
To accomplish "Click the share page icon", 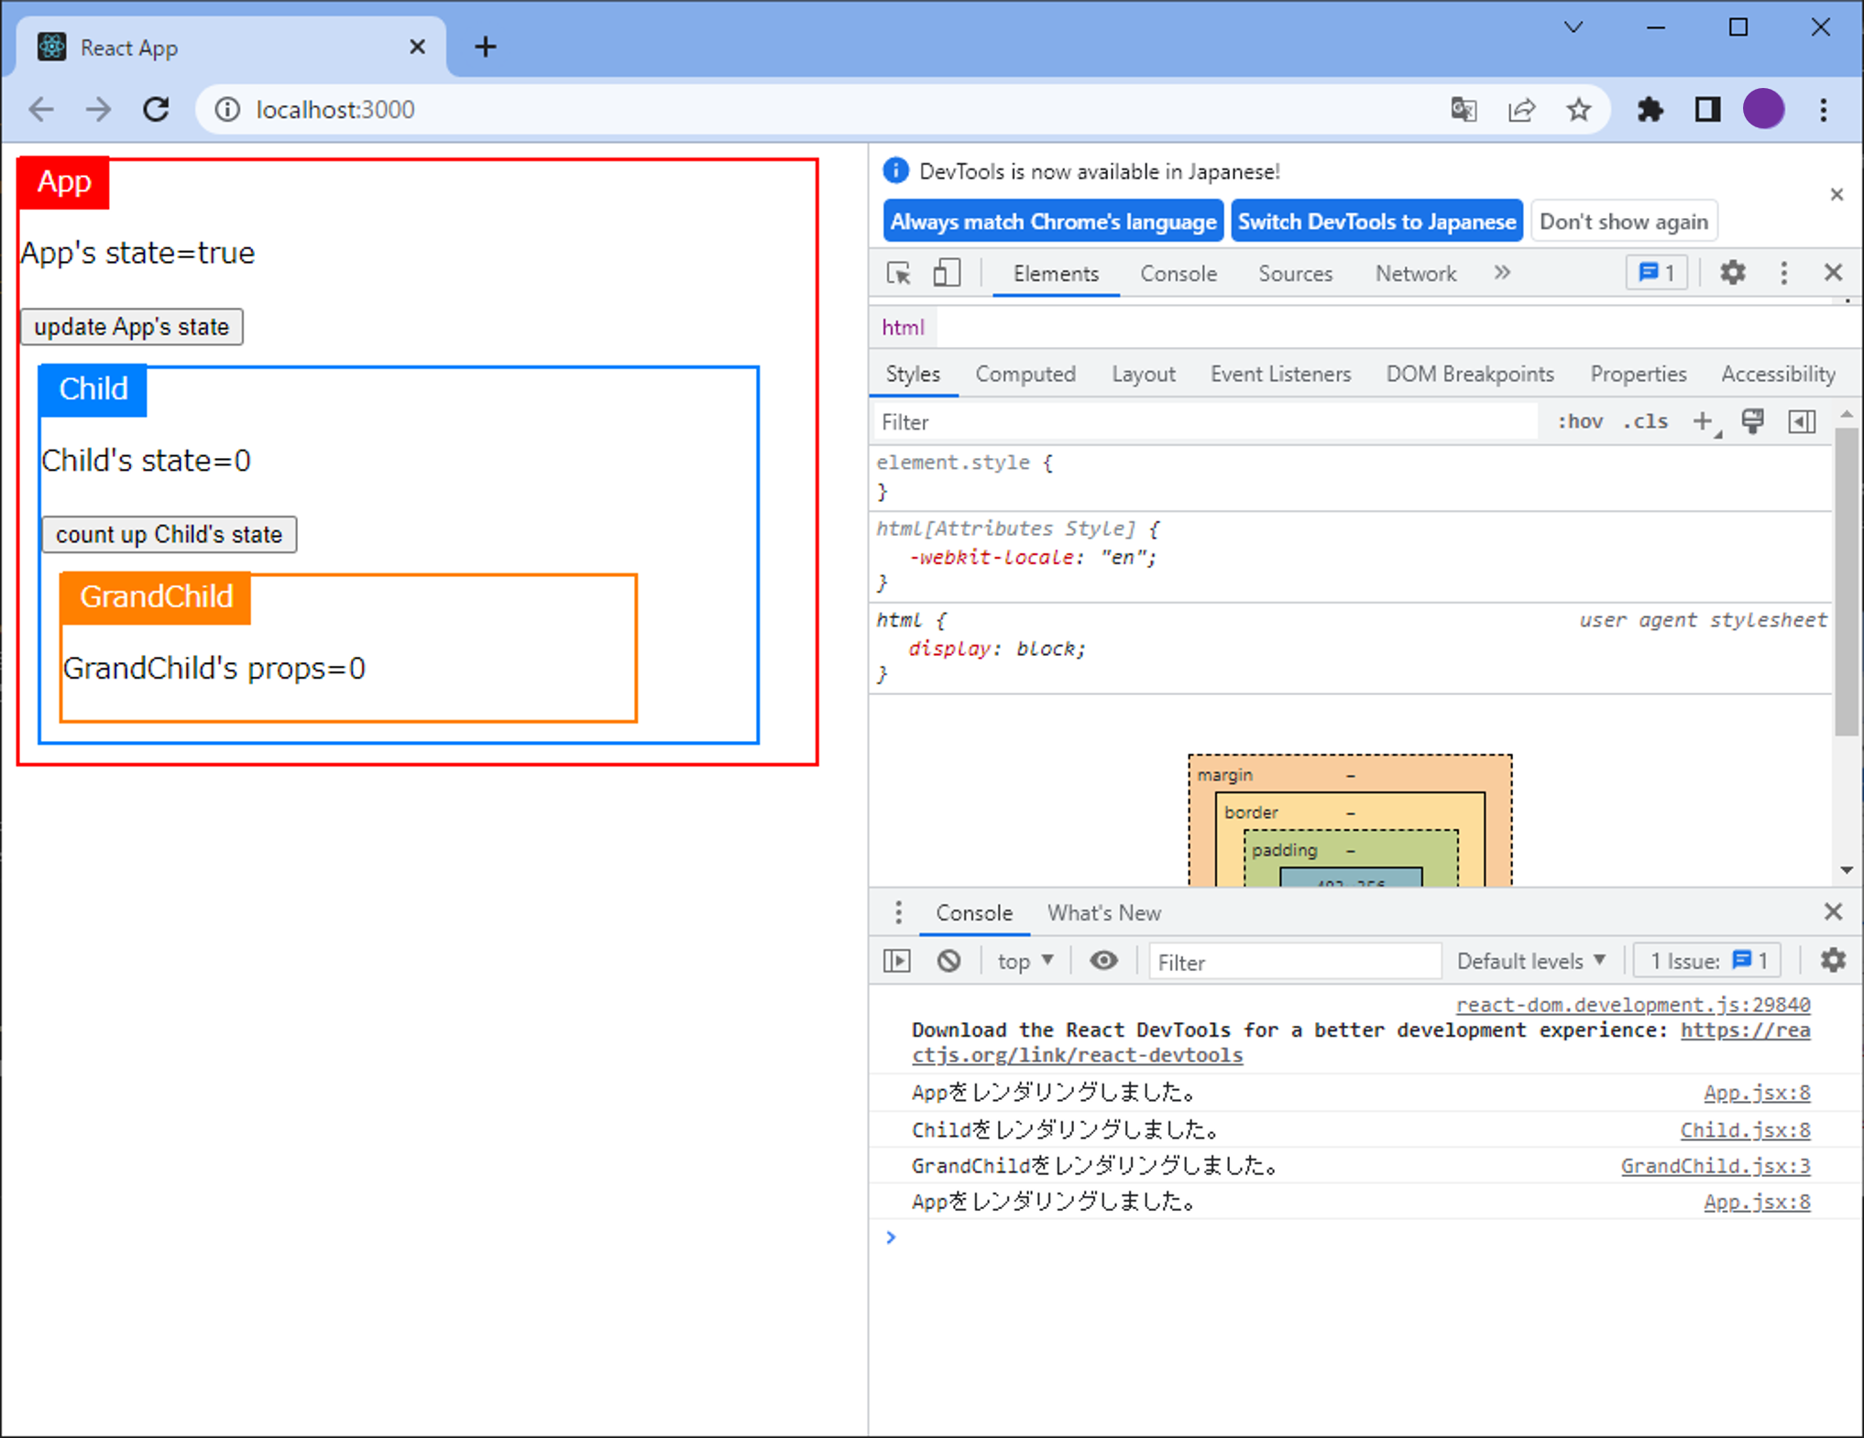I will pyautogui.click(x=1521, y=110).
